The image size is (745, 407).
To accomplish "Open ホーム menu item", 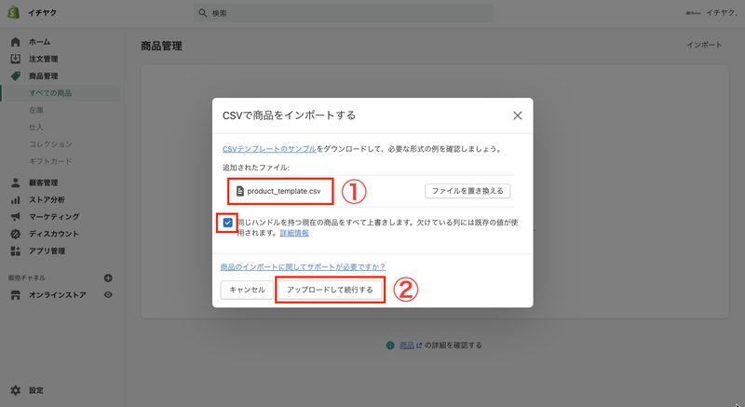I will click(x=39, y=42).
